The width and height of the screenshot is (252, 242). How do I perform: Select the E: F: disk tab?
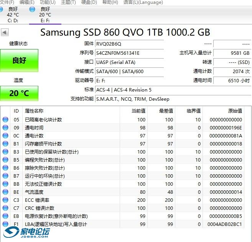(45, 15)
